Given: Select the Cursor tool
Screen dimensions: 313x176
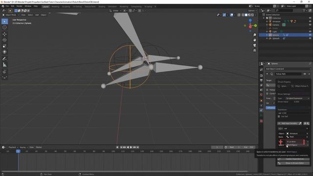Looking at the screenshot, I should (4, 27).
